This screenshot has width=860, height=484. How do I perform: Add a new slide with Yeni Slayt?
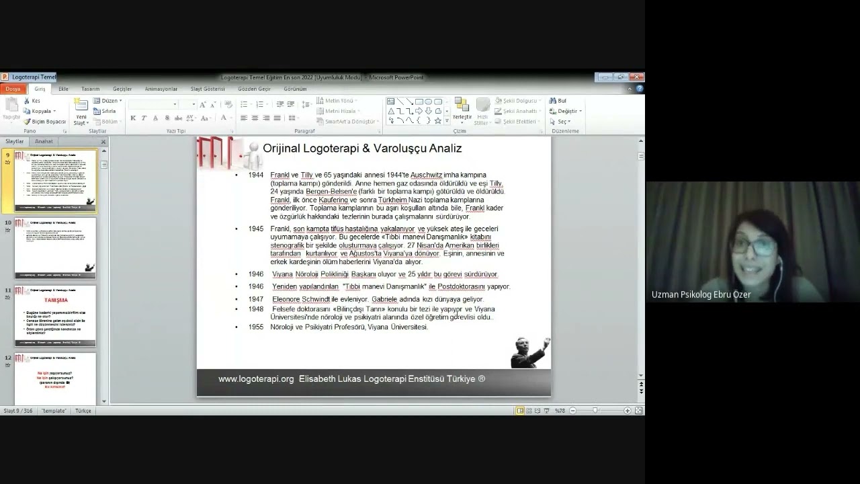tap(81, 112)
